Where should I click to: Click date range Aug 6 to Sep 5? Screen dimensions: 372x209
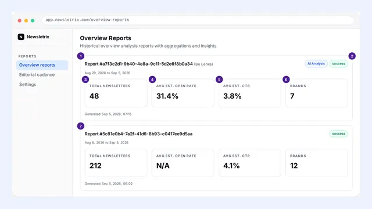pos(106,143)
